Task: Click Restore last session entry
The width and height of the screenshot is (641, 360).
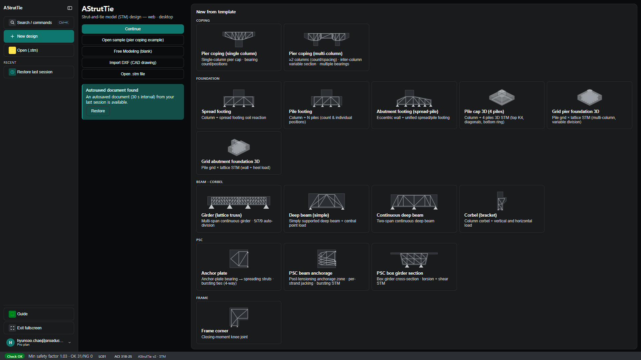Action: point(39,72)
